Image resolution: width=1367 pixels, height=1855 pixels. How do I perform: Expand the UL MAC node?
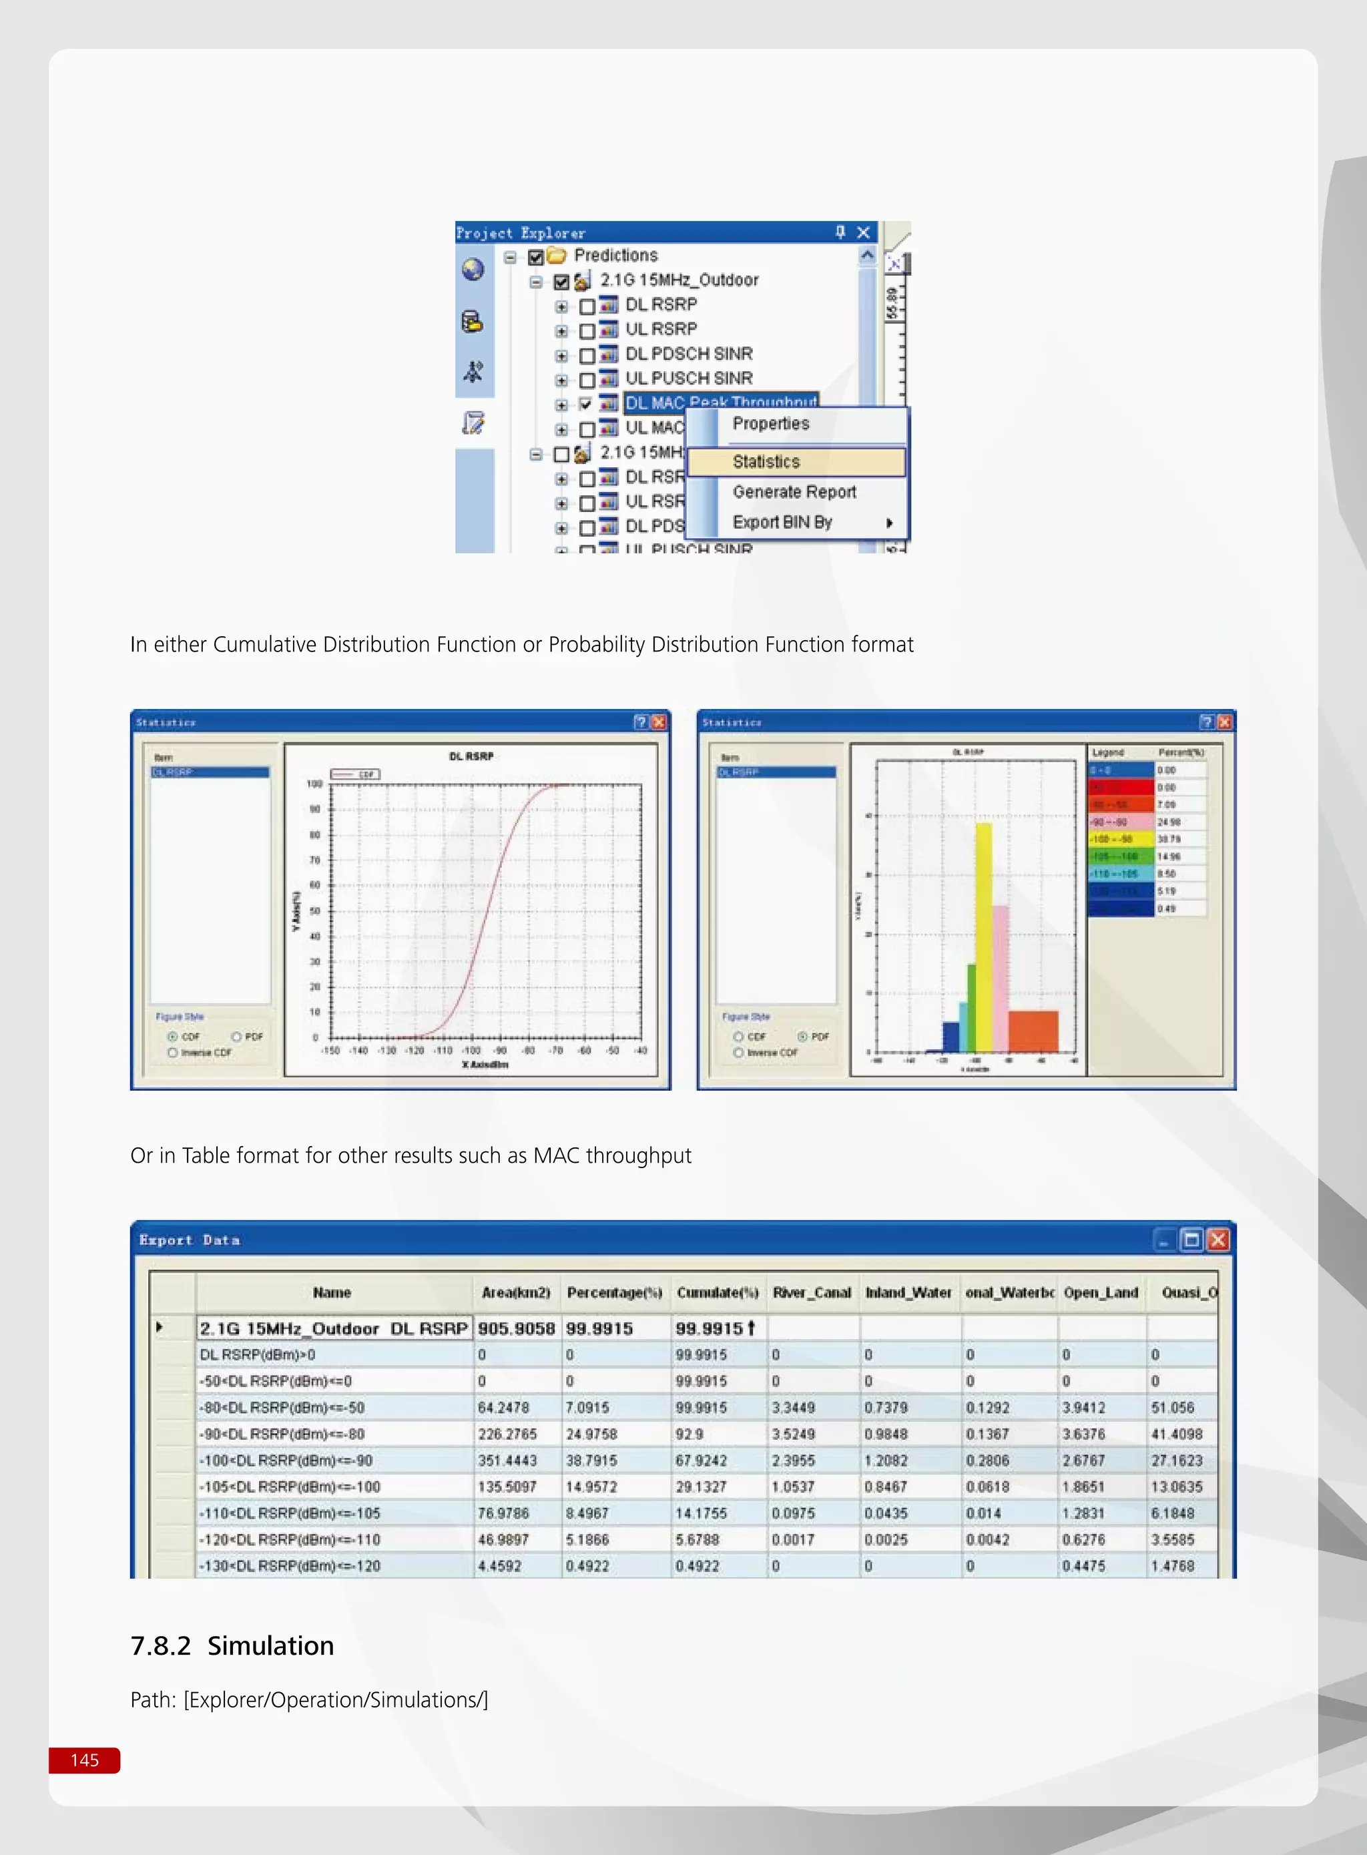(562, 429)
